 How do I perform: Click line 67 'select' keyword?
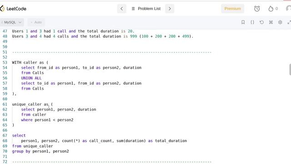pyautogui.click(x=19, y=136)
